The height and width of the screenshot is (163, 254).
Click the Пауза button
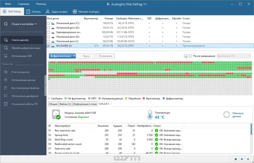86,56
